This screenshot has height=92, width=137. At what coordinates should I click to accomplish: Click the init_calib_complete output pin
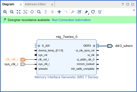coord(83,69)
